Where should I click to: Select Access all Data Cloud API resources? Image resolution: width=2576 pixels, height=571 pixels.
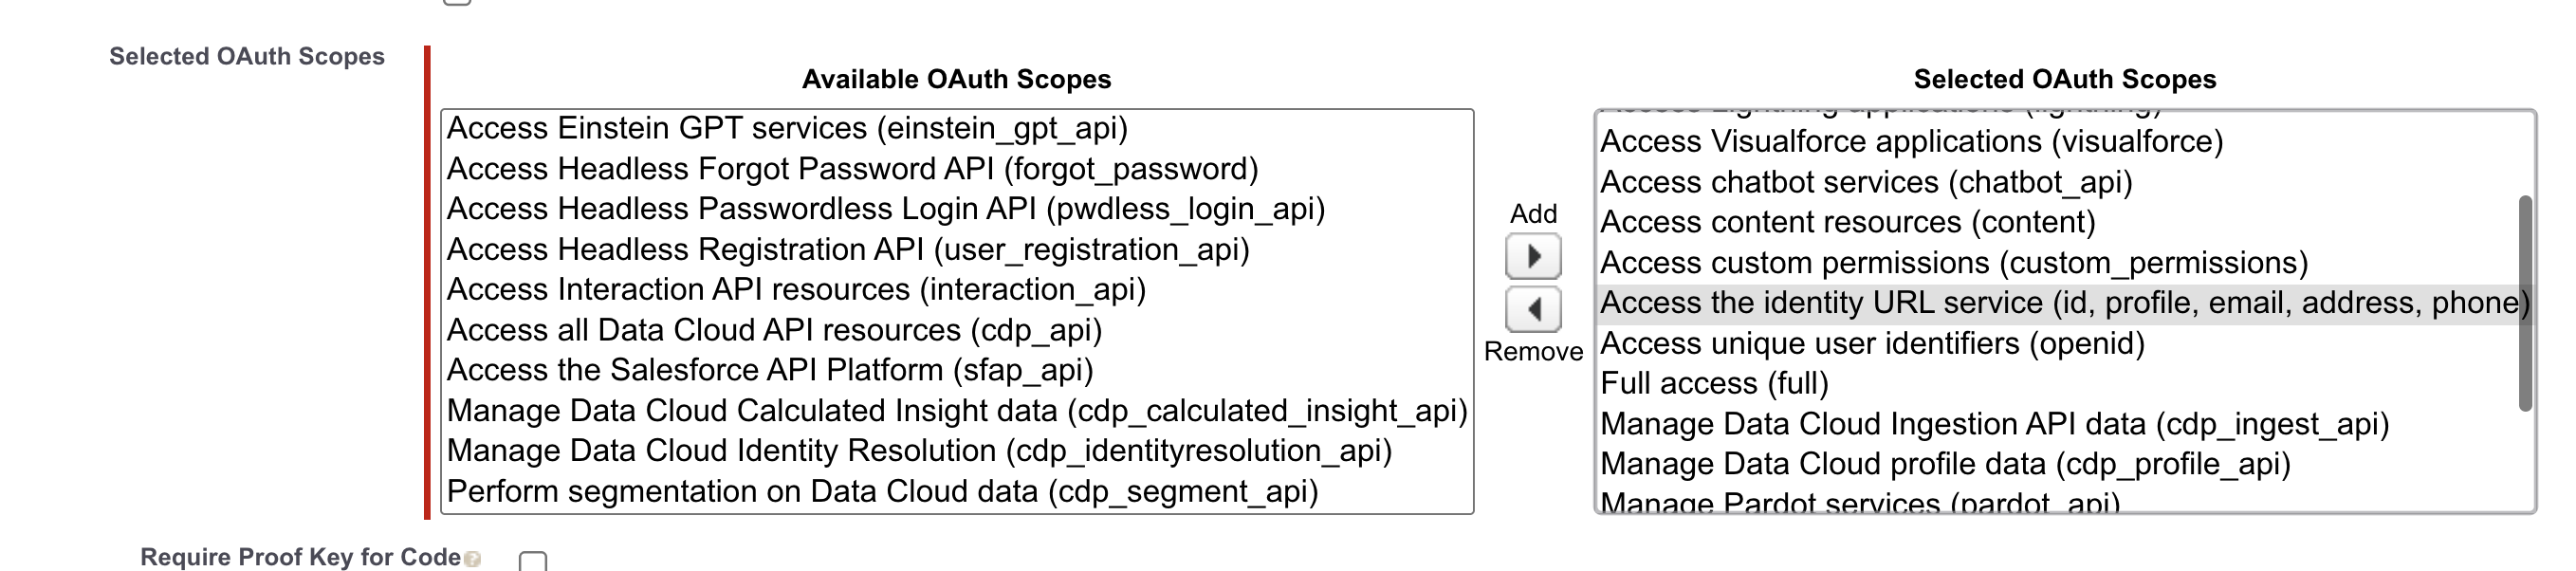pos(774,330)
